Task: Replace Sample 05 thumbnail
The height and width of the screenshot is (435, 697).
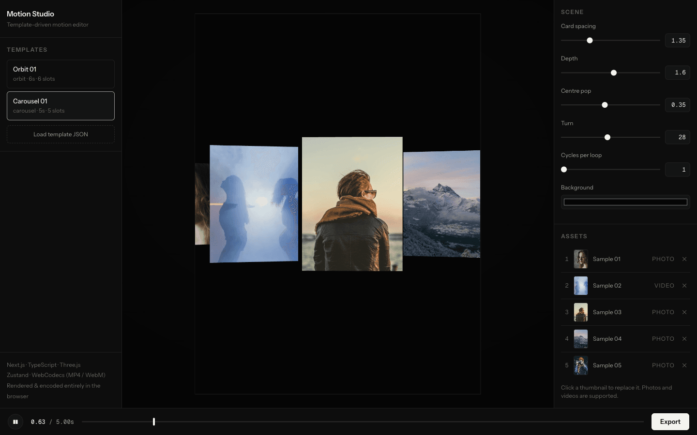Action: [581, 365]
